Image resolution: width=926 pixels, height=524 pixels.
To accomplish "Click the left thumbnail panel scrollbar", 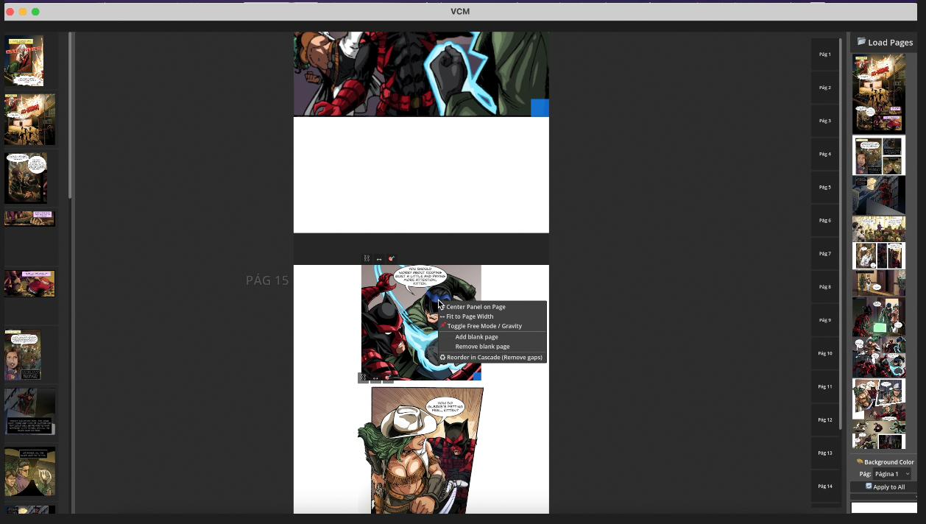I will (71, 116).
